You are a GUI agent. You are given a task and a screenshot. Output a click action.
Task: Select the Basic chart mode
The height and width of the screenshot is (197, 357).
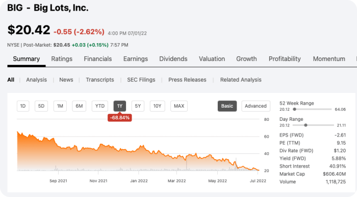point(227,106)
